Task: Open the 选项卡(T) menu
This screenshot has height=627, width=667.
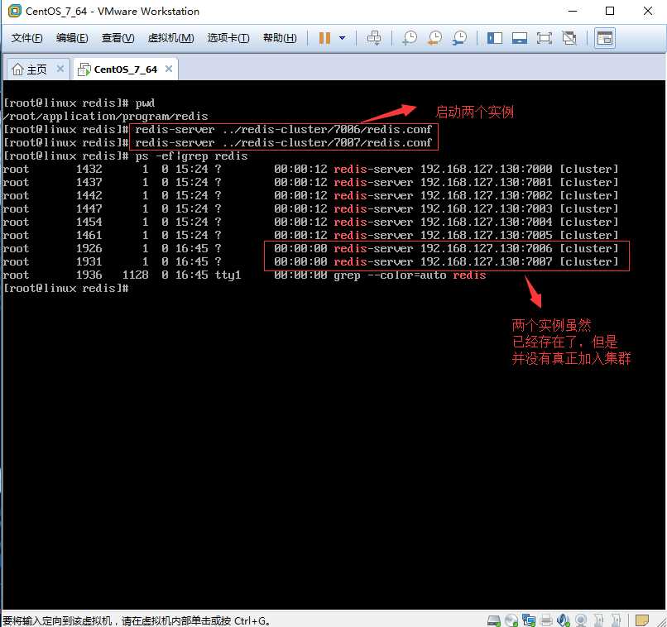Action: click(228, 38)
